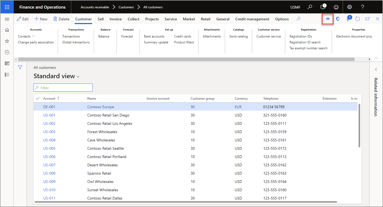The width and height of the screenshot is (383, 207).
Task: Open Recent clock icon in sidebar
Action: pyautogui.click(x=7, y=52)
